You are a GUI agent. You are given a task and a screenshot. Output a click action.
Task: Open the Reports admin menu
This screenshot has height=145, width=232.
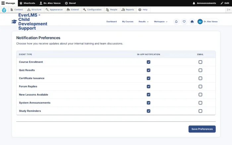point(128,10)
